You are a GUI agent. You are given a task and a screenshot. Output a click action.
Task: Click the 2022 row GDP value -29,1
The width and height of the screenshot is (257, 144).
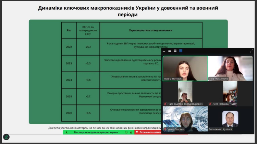(x=88, y=47)
